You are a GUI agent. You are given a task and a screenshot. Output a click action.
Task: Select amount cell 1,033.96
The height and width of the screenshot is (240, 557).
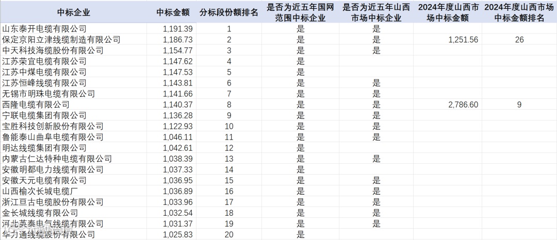pos(172,202)
